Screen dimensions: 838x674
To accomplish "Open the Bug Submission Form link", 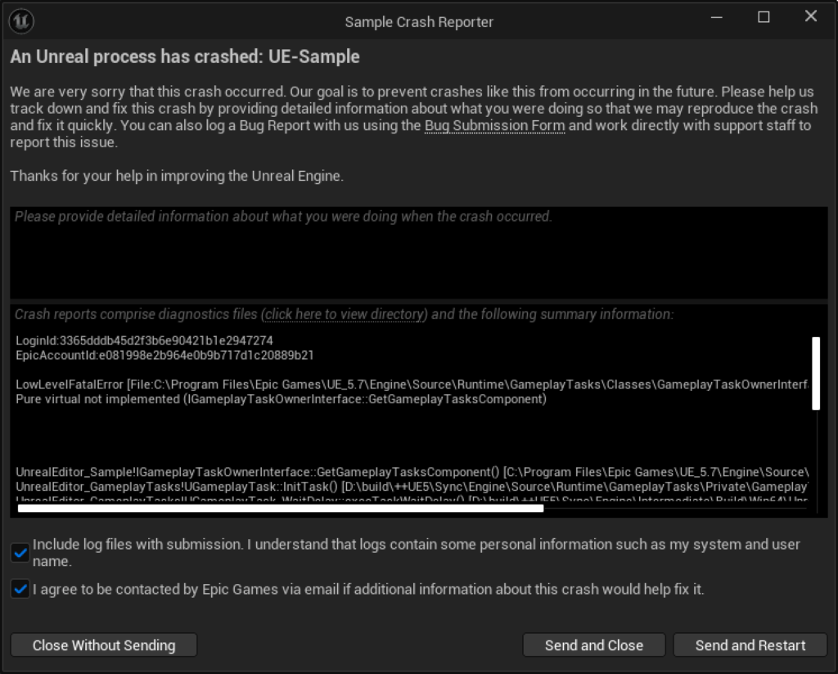I will [494, 125].
